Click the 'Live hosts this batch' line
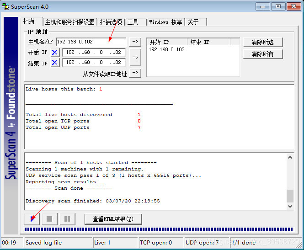This screenshot has width=304, height=250. (x=64, y=89)
